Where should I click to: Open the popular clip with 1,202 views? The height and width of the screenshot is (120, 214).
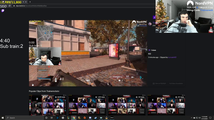pyautogui.click(x=87, y=105)
